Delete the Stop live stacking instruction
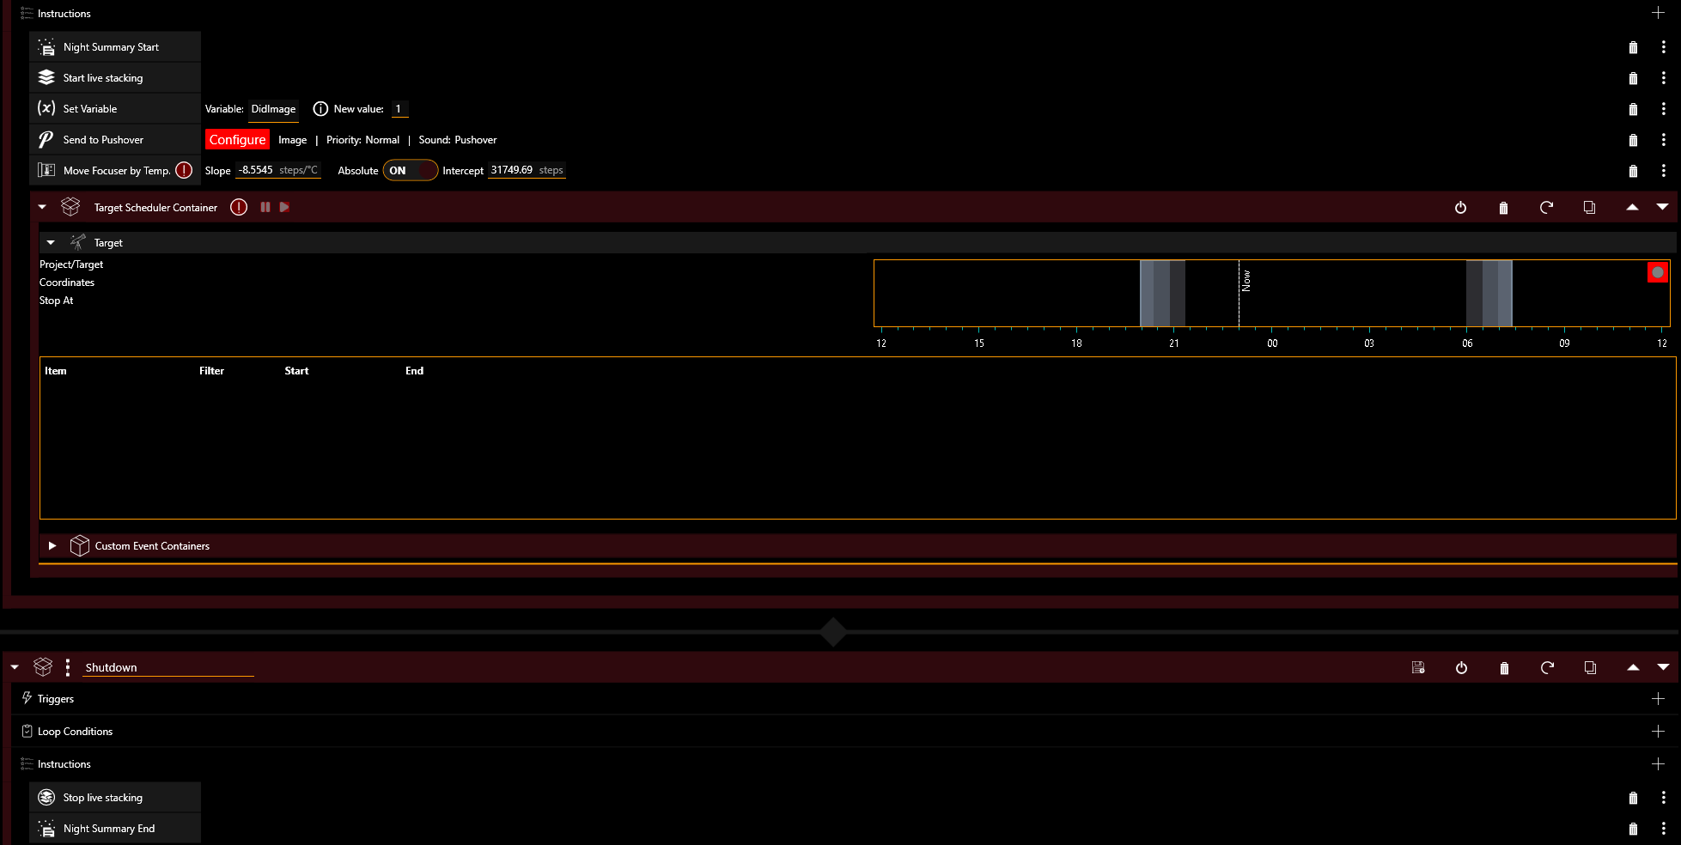The width and height of the screenshot is (1681, 845). point(1633,797)
